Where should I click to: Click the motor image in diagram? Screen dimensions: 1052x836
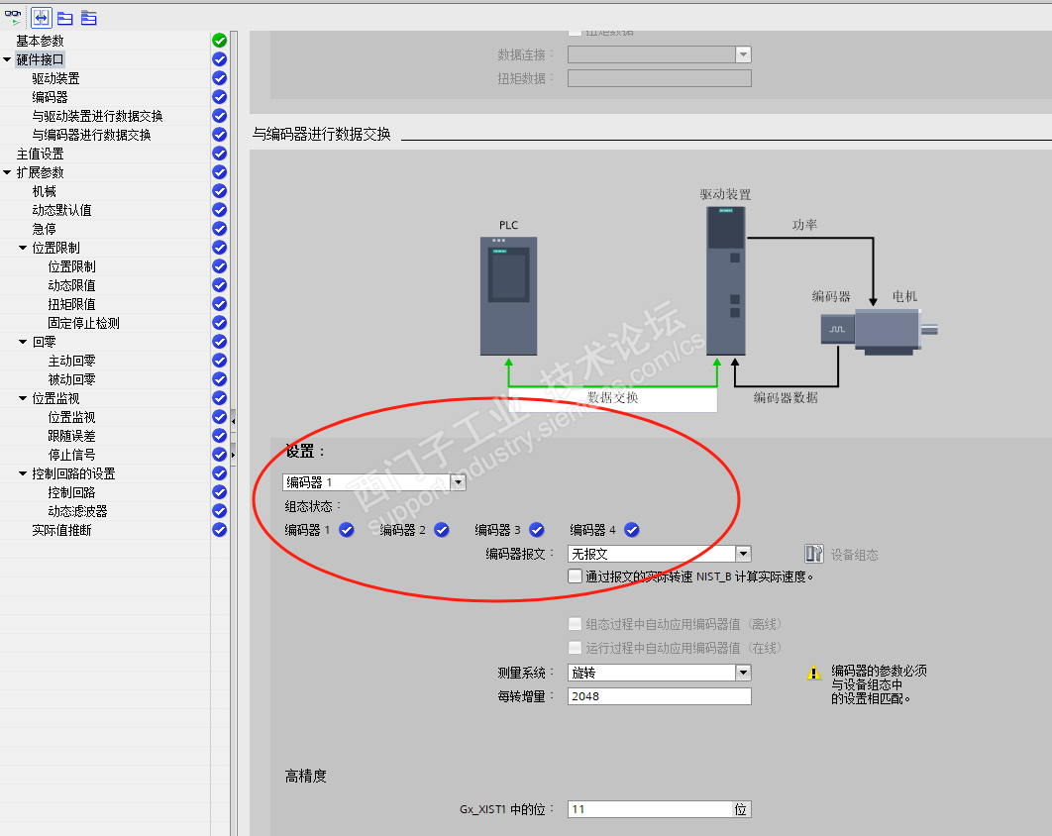(895, 332)
